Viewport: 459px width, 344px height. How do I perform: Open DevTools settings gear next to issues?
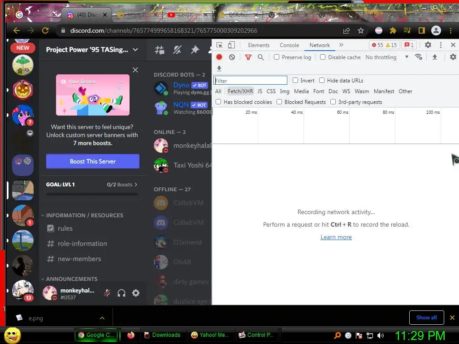428,45
